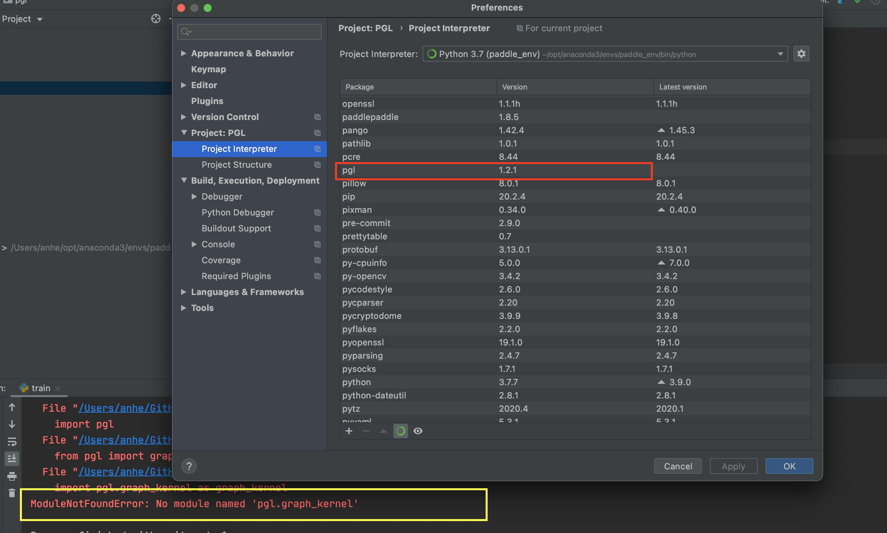Click the up arrow in Run panel
Image resolution: width=887 pixels, height=533 pixels.
pos(12,407)
